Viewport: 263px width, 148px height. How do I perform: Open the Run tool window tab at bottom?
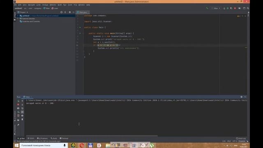pyautogui.click(x=21, y=139)
